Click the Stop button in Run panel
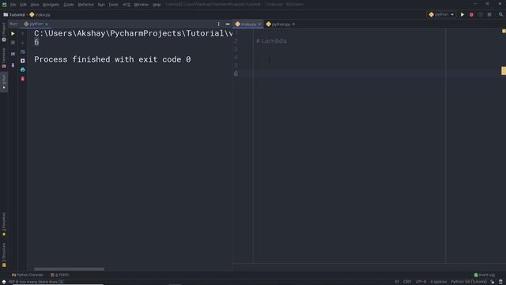The image size is (506, 285). click(13, 43)
